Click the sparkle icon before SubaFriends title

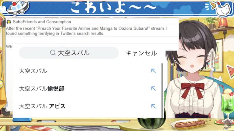pos(9,22)
